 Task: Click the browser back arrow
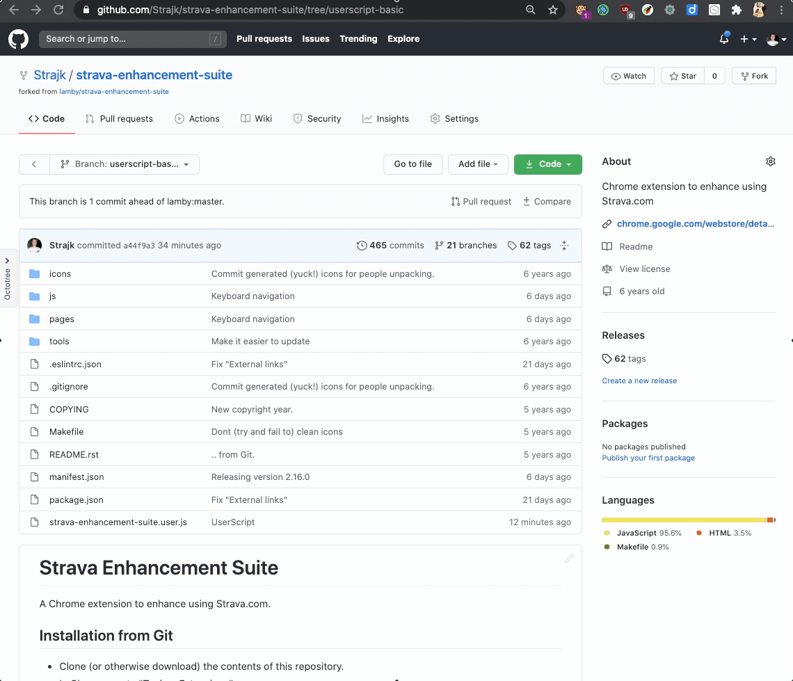point(14,10)
